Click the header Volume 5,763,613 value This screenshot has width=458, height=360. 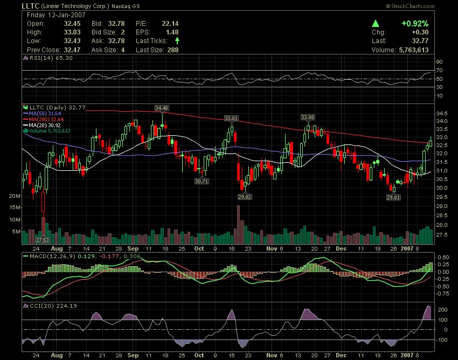[x=414, y=50]
